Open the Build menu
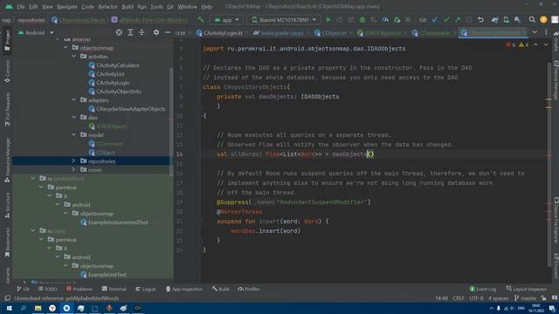559x314 pixels. (x=128, y=6)
